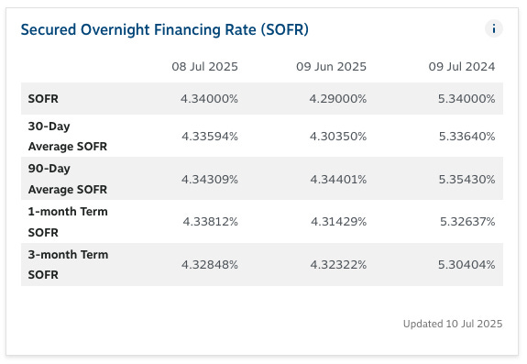Click the 30-Day Average SOFR label
This screenshot has height=364, width=527.
[x=68, y=136]
